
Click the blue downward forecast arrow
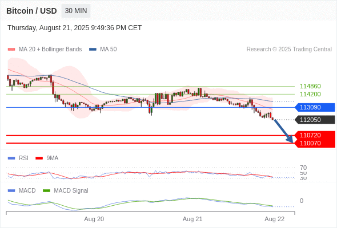284,131
